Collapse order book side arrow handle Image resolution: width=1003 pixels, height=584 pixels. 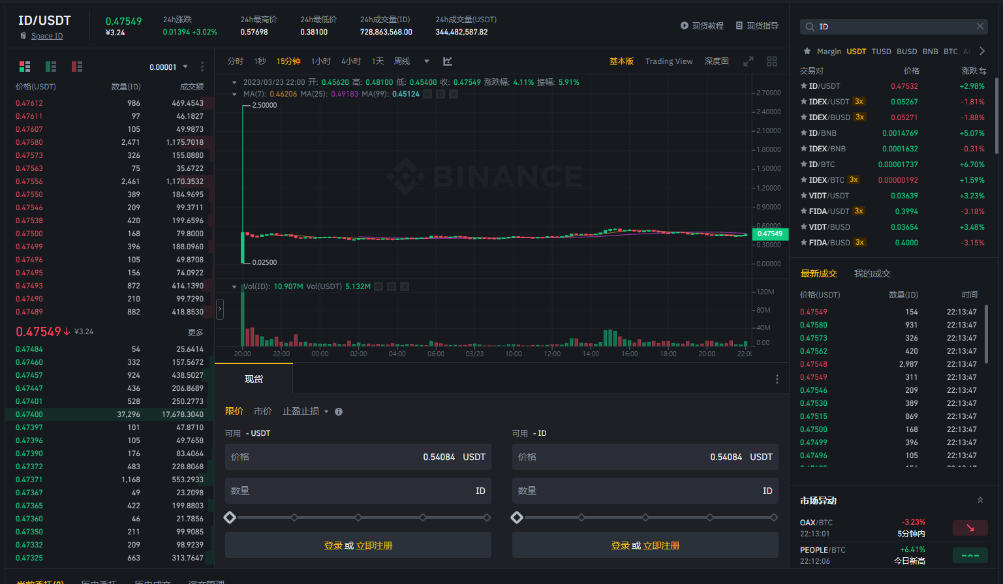[220, 309]
